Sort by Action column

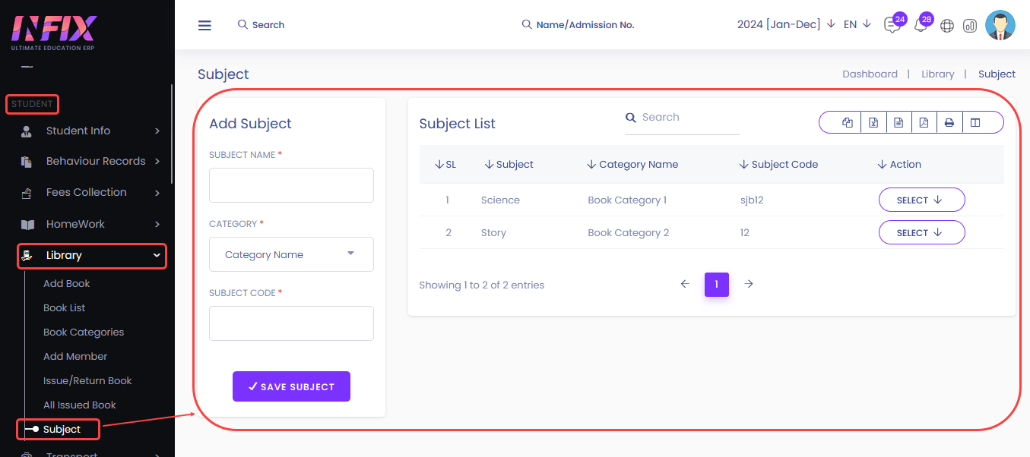tap(899, 164)
